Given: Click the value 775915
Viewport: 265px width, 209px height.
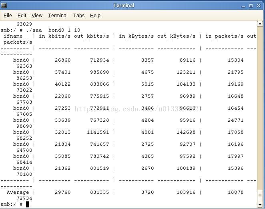Looking at the screenshot, I should tap(99, 96).
